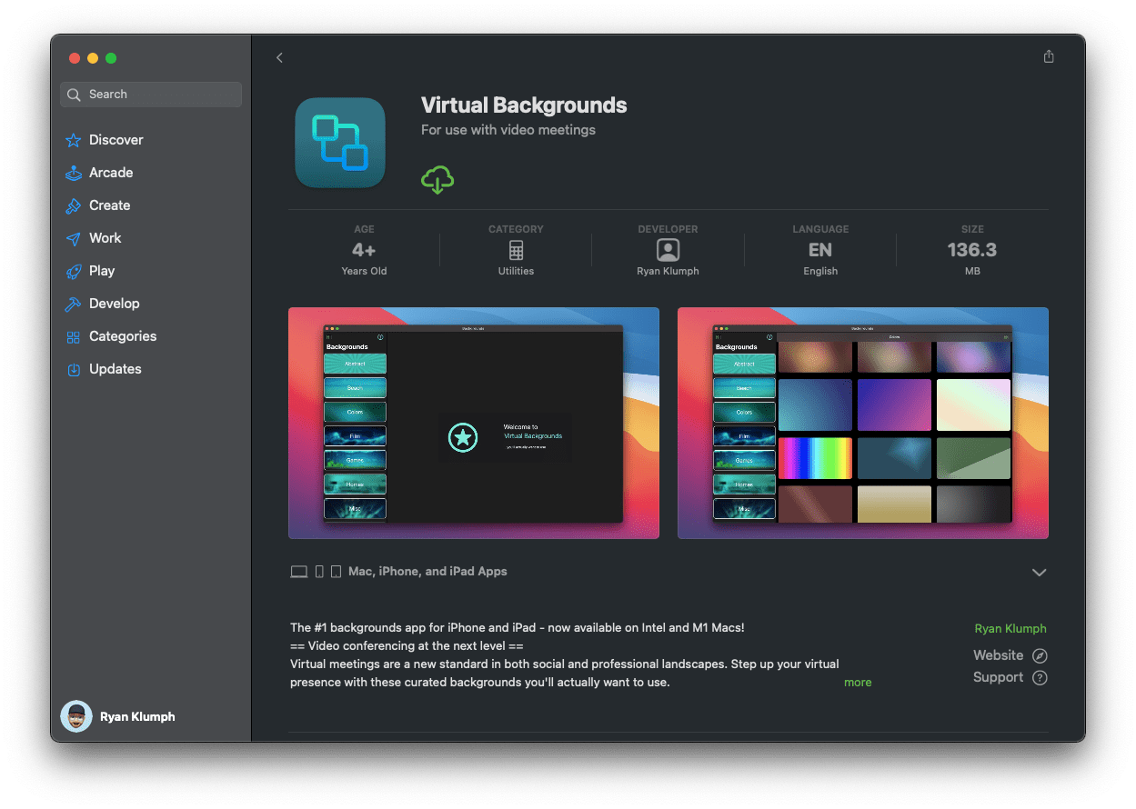Screen dimensions: 1136x809
Task: Open the Create category
Action: (109, 205)
